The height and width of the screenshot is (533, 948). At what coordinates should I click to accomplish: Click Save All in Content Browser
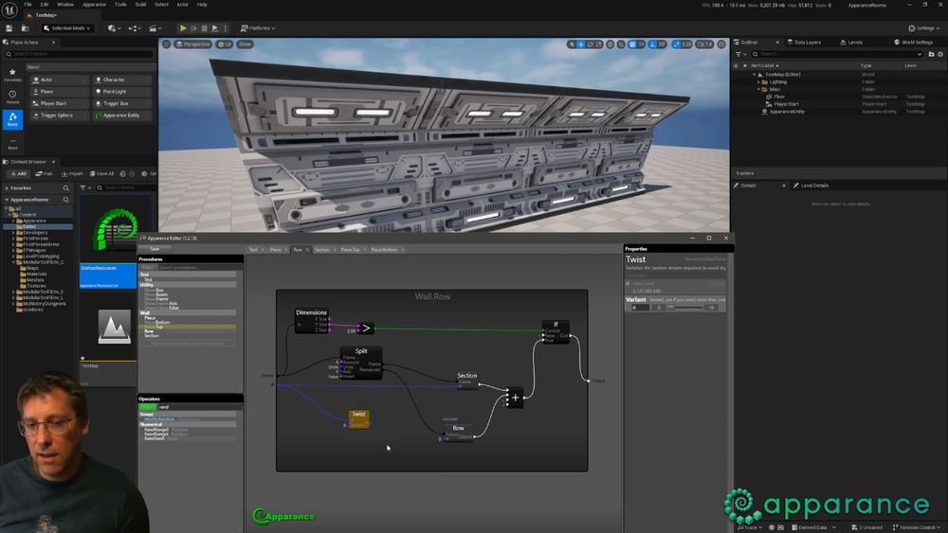click(x=101, y=174)
